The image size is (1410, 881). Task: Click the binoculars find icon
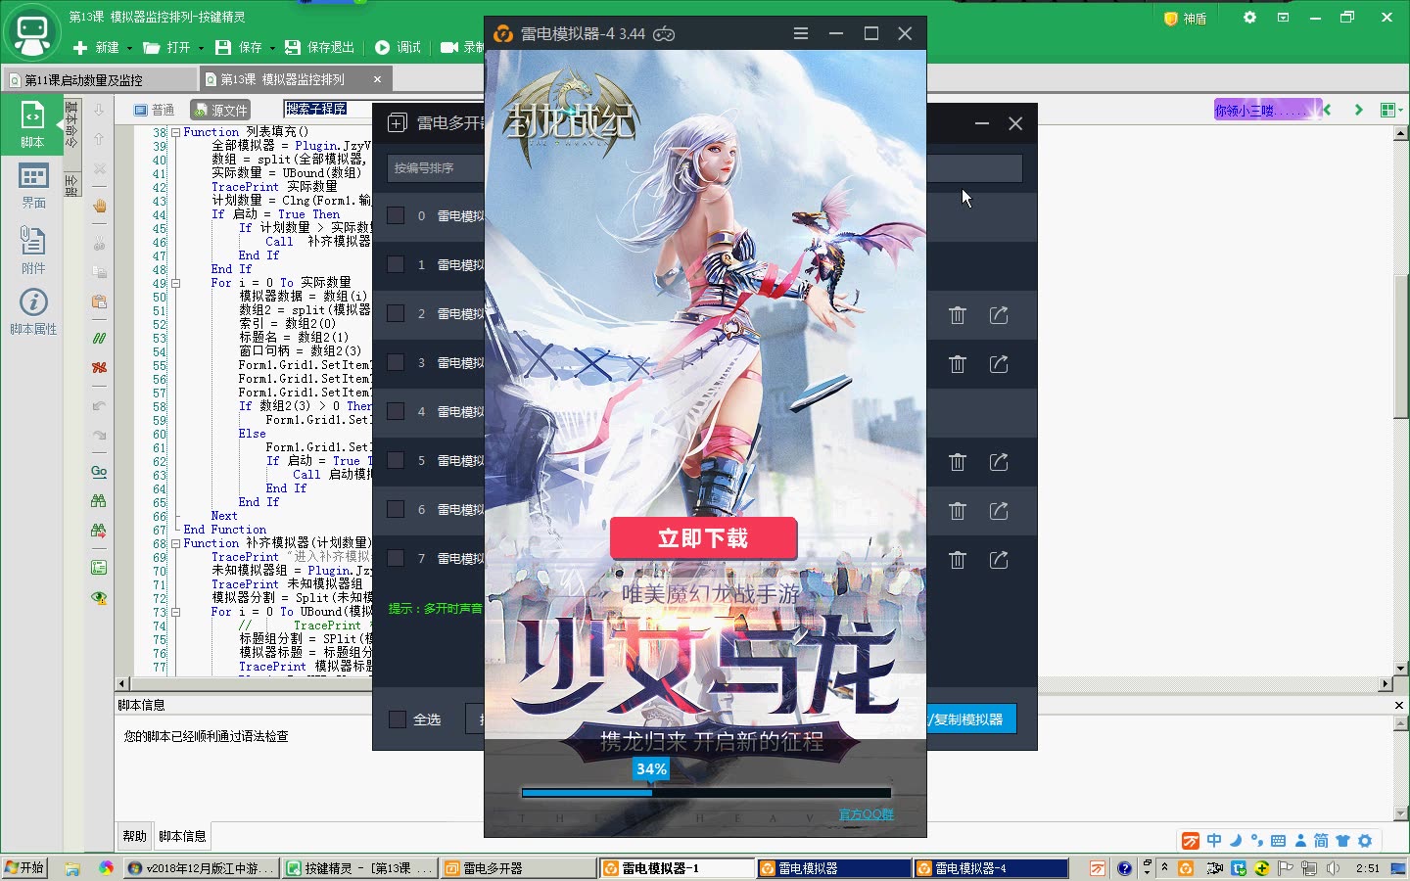(x=99, y=500)
